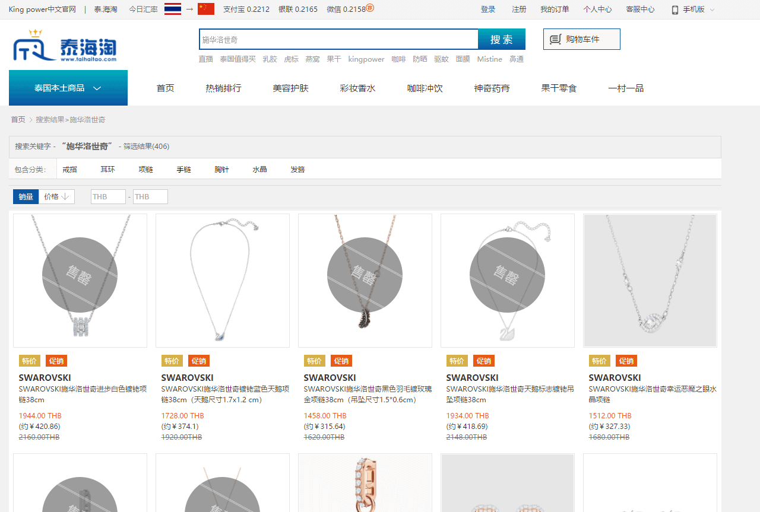The height and width of the screenshot is (512, 760).
Task: Click the 乳胶 hot keyword
Action: (x=270, y=59)
